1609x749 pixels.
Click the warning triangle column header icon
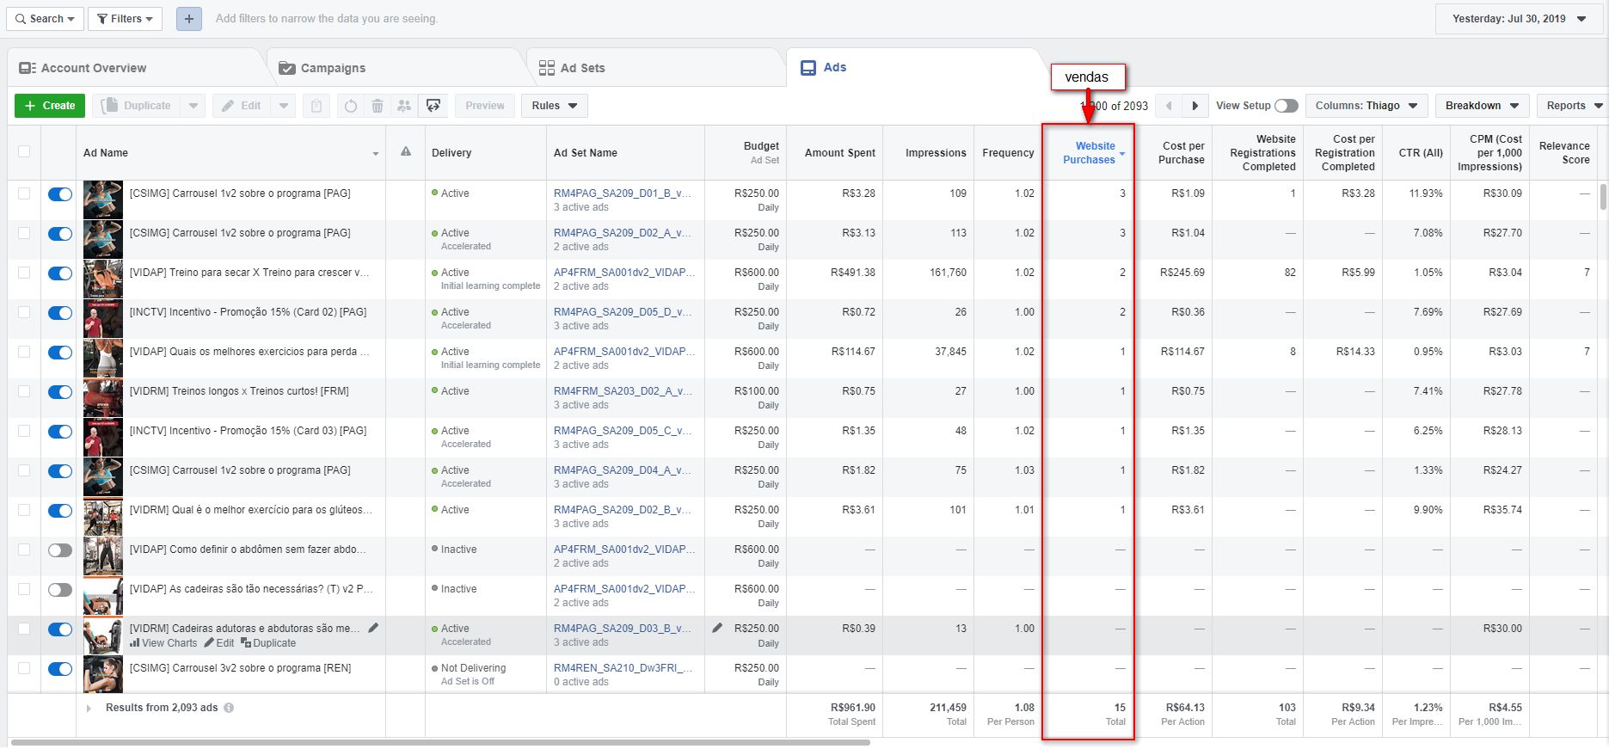(x=406, y=152)
